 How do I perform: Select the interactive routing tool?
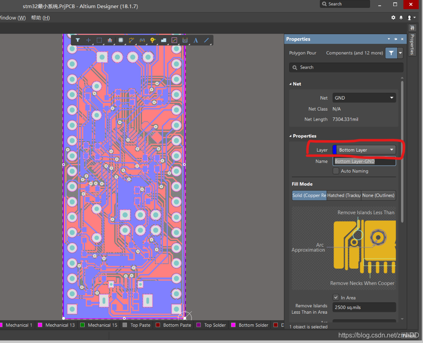(131, 40)
